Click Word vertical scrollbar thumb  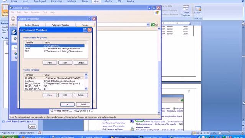(x=243, y=56)
